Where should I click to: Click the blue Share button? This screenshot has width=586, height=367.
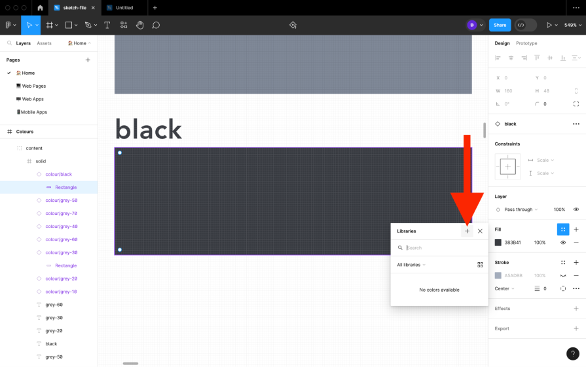tap(500, 25)
